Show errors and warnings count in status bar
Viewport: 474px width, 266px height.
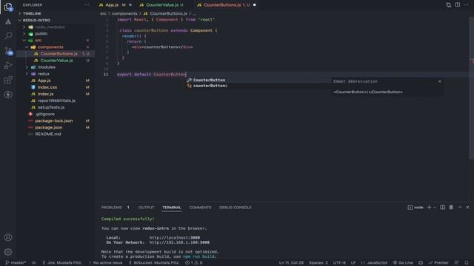point(194,263)
